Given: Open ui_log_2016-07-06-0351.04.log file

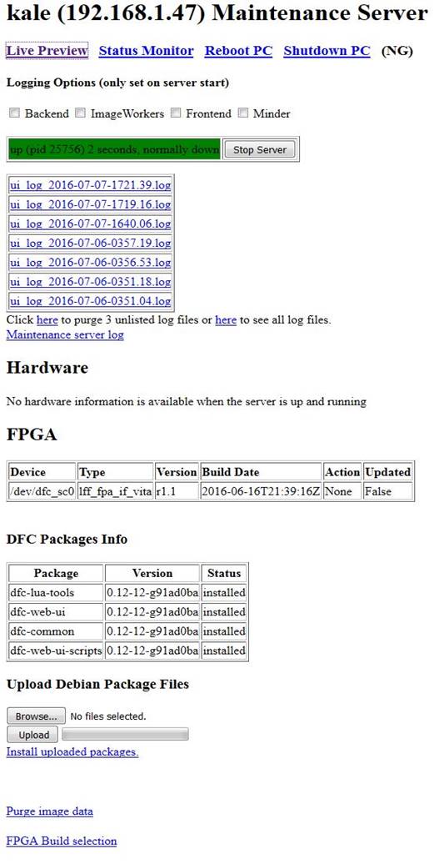Looking at the screenshot, I should pos(90,301).
